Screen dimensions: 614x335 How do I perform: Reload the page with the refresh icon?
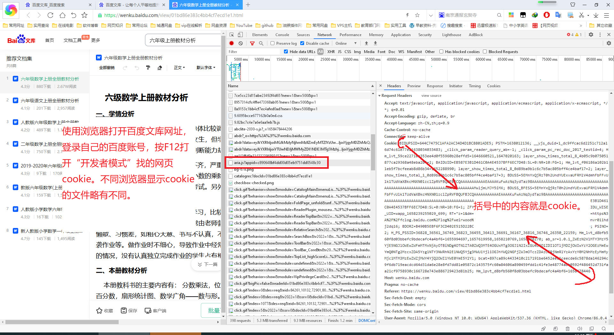point(50,15)
